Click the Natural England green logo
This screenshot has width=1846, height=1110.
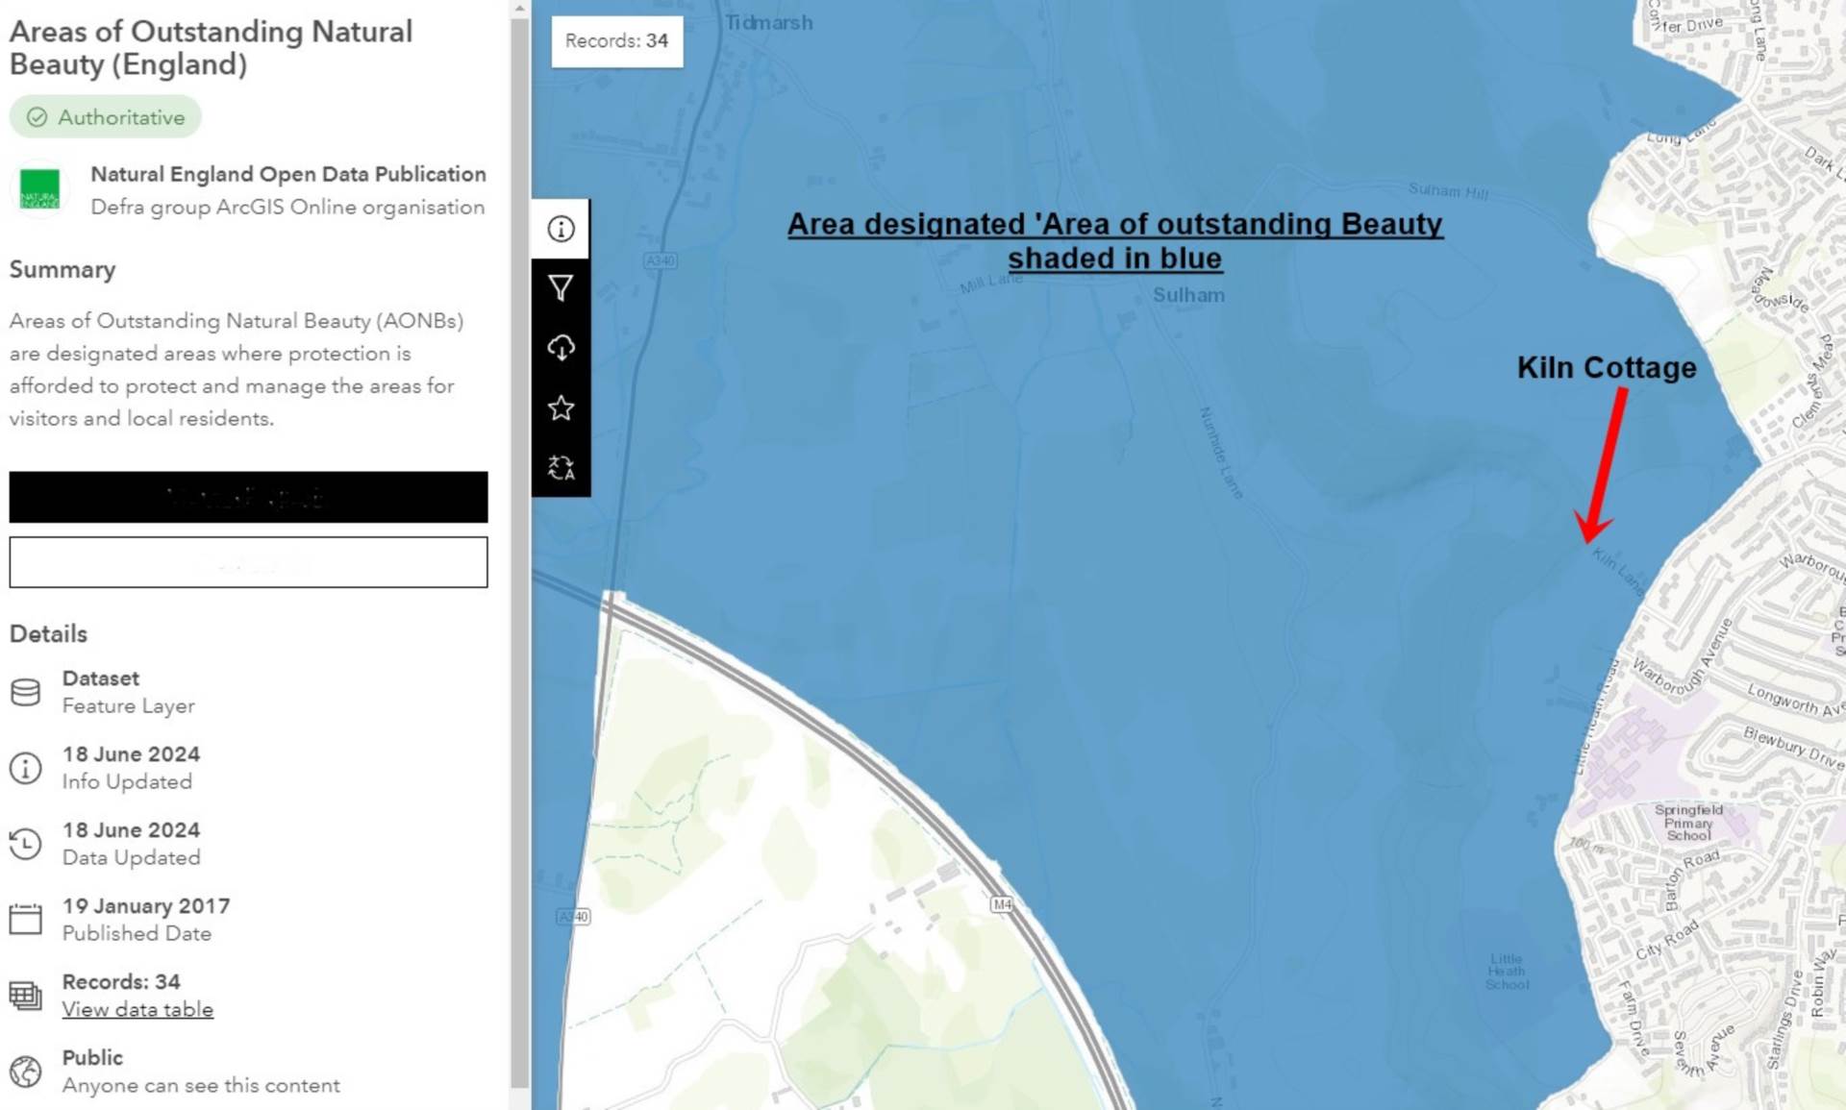click(39, 189)
